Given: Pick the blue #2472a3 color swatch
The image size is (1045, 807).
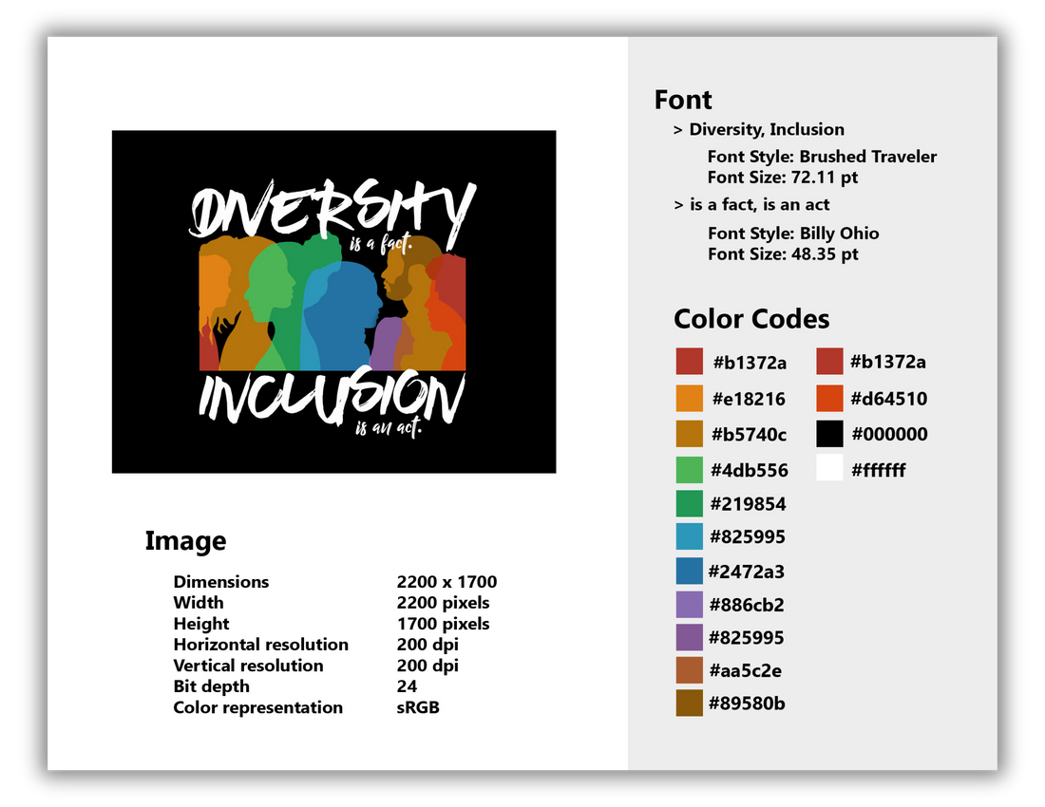Looking at the screenshot, I should (x=689, y=571).
